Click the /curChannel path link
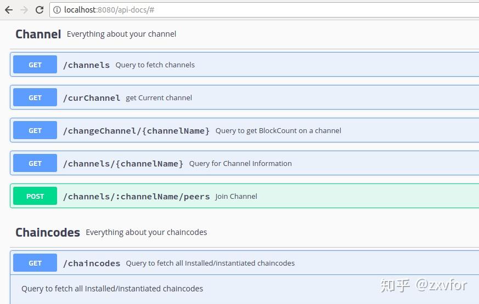The image size is (479, 304). pyautogui.click(x=92, y=97)
